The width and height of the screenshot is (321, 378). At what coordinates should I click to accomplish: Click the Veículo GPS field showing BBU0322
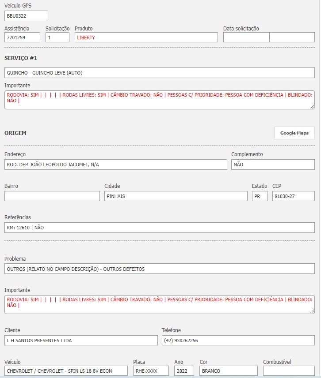[26, 16]
